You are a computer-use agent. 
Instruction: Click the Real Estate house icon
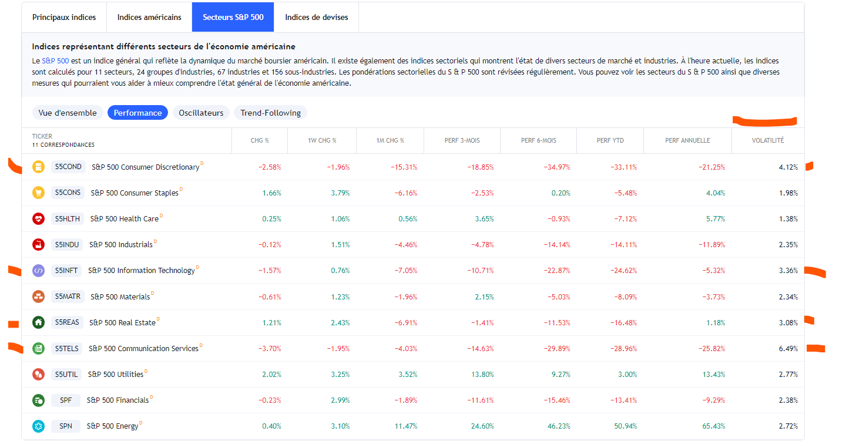pos(38,322)
